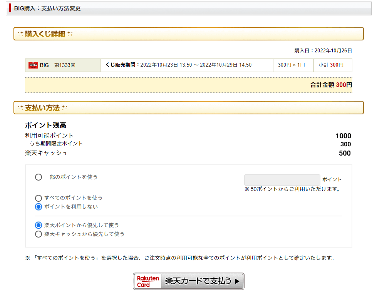Click the sparkle icon right of 購入くじ詳細

(70, 34)
